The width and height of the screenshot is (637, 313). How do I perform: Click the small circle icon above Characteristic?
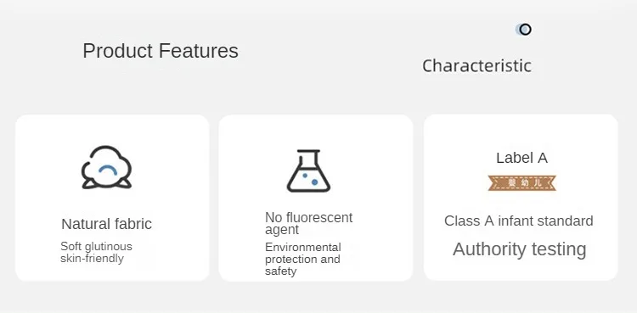click(525, 29)
